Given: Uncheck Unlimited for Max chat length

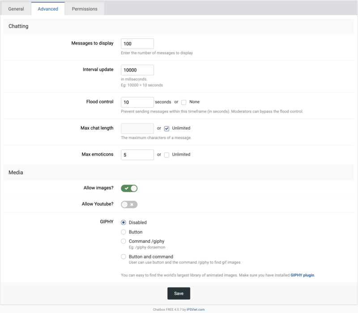Looking at the screenshot, I should click(x=166, y=129).
